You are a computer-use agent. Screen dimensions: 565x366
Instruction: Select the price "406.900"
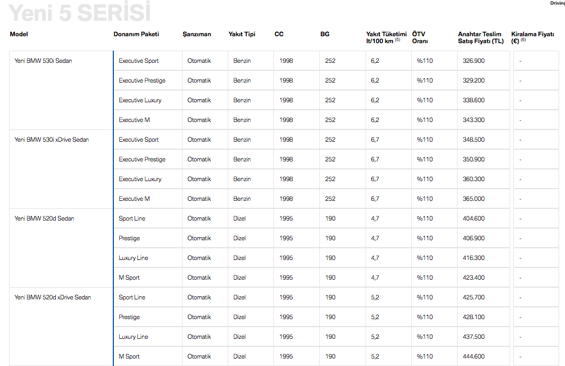pyautogui.click(x=474, y=238)
